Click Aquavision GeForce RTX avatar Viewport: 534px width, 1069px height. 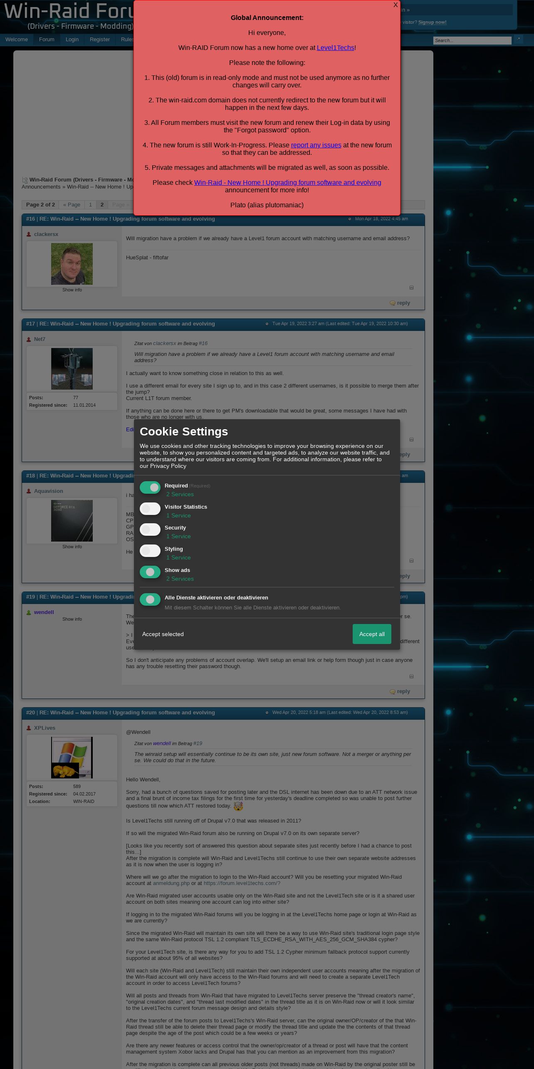(x=72, y=521)
